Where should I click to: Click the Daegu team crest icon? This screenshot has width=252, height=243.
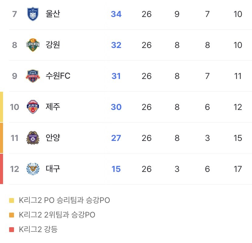[x=33, y=169]
